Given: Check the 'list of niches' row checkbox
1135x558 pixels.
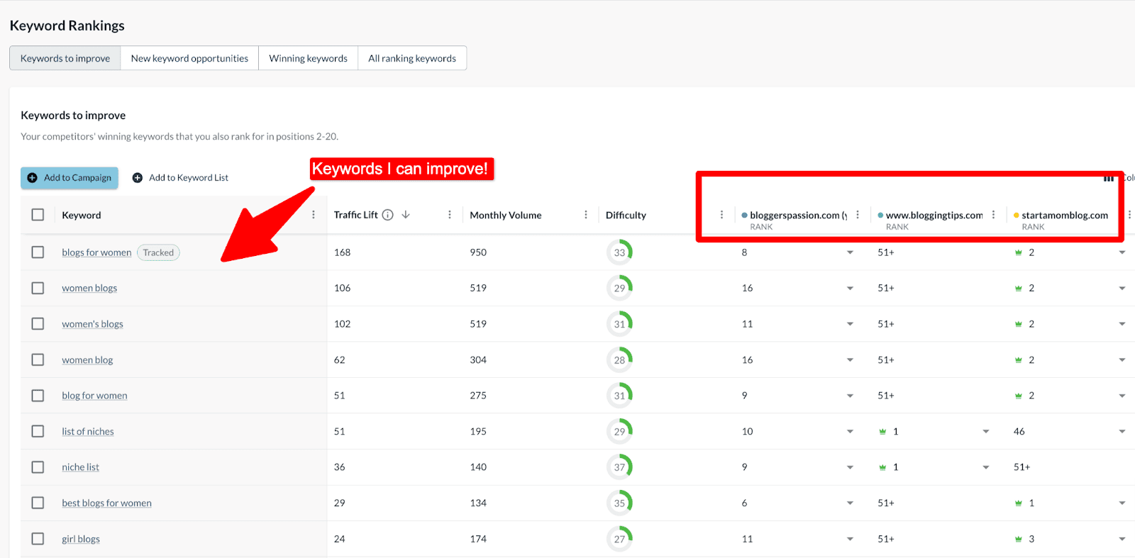Looking at the screenshot, I should pyautogui.click(x=38, y=431).
